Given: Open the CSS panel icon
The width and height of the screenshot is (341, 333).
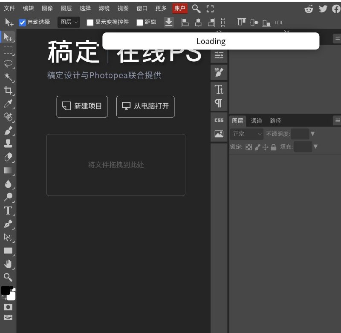Looking at the screenshot, I should 219,120.
